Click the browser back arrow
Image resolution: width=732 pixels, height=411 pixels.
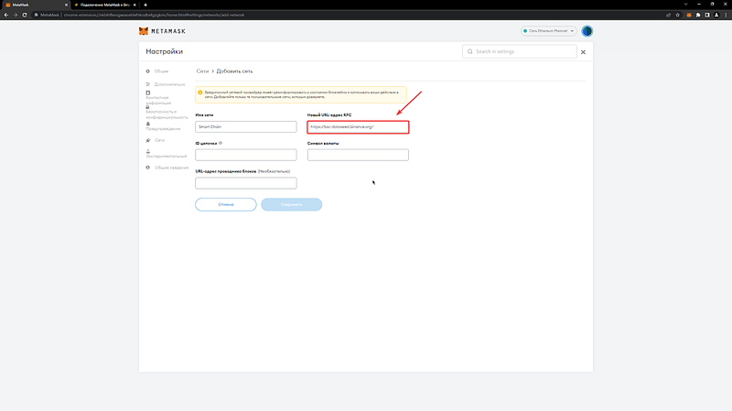click(x=6, y=15)
